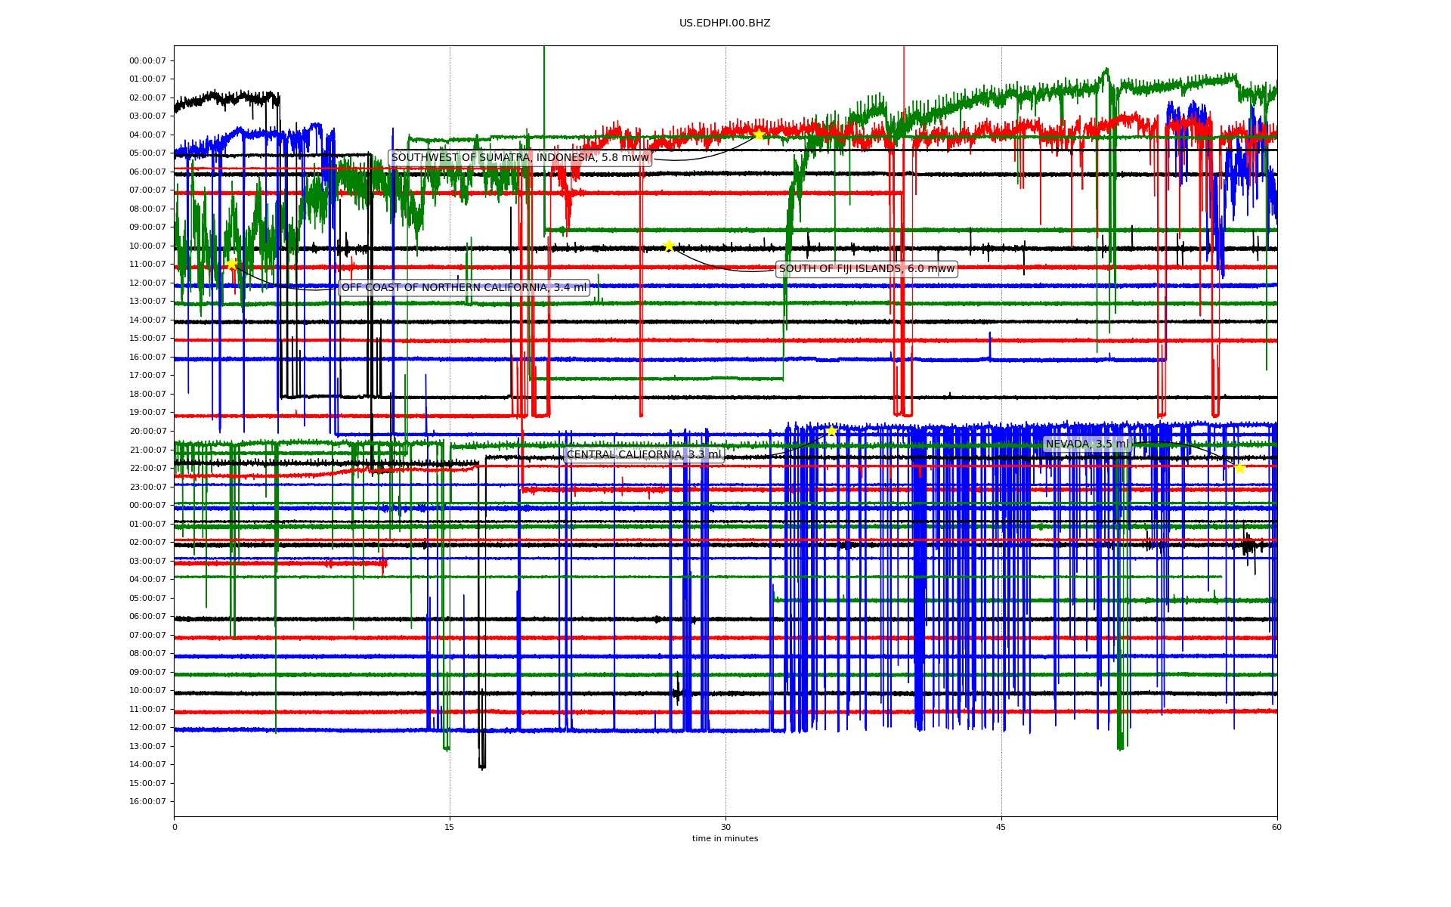Click the 0 minute x-axis tick label
The height and width of the screenshot is (907, 1451).
tap(175, 827)
